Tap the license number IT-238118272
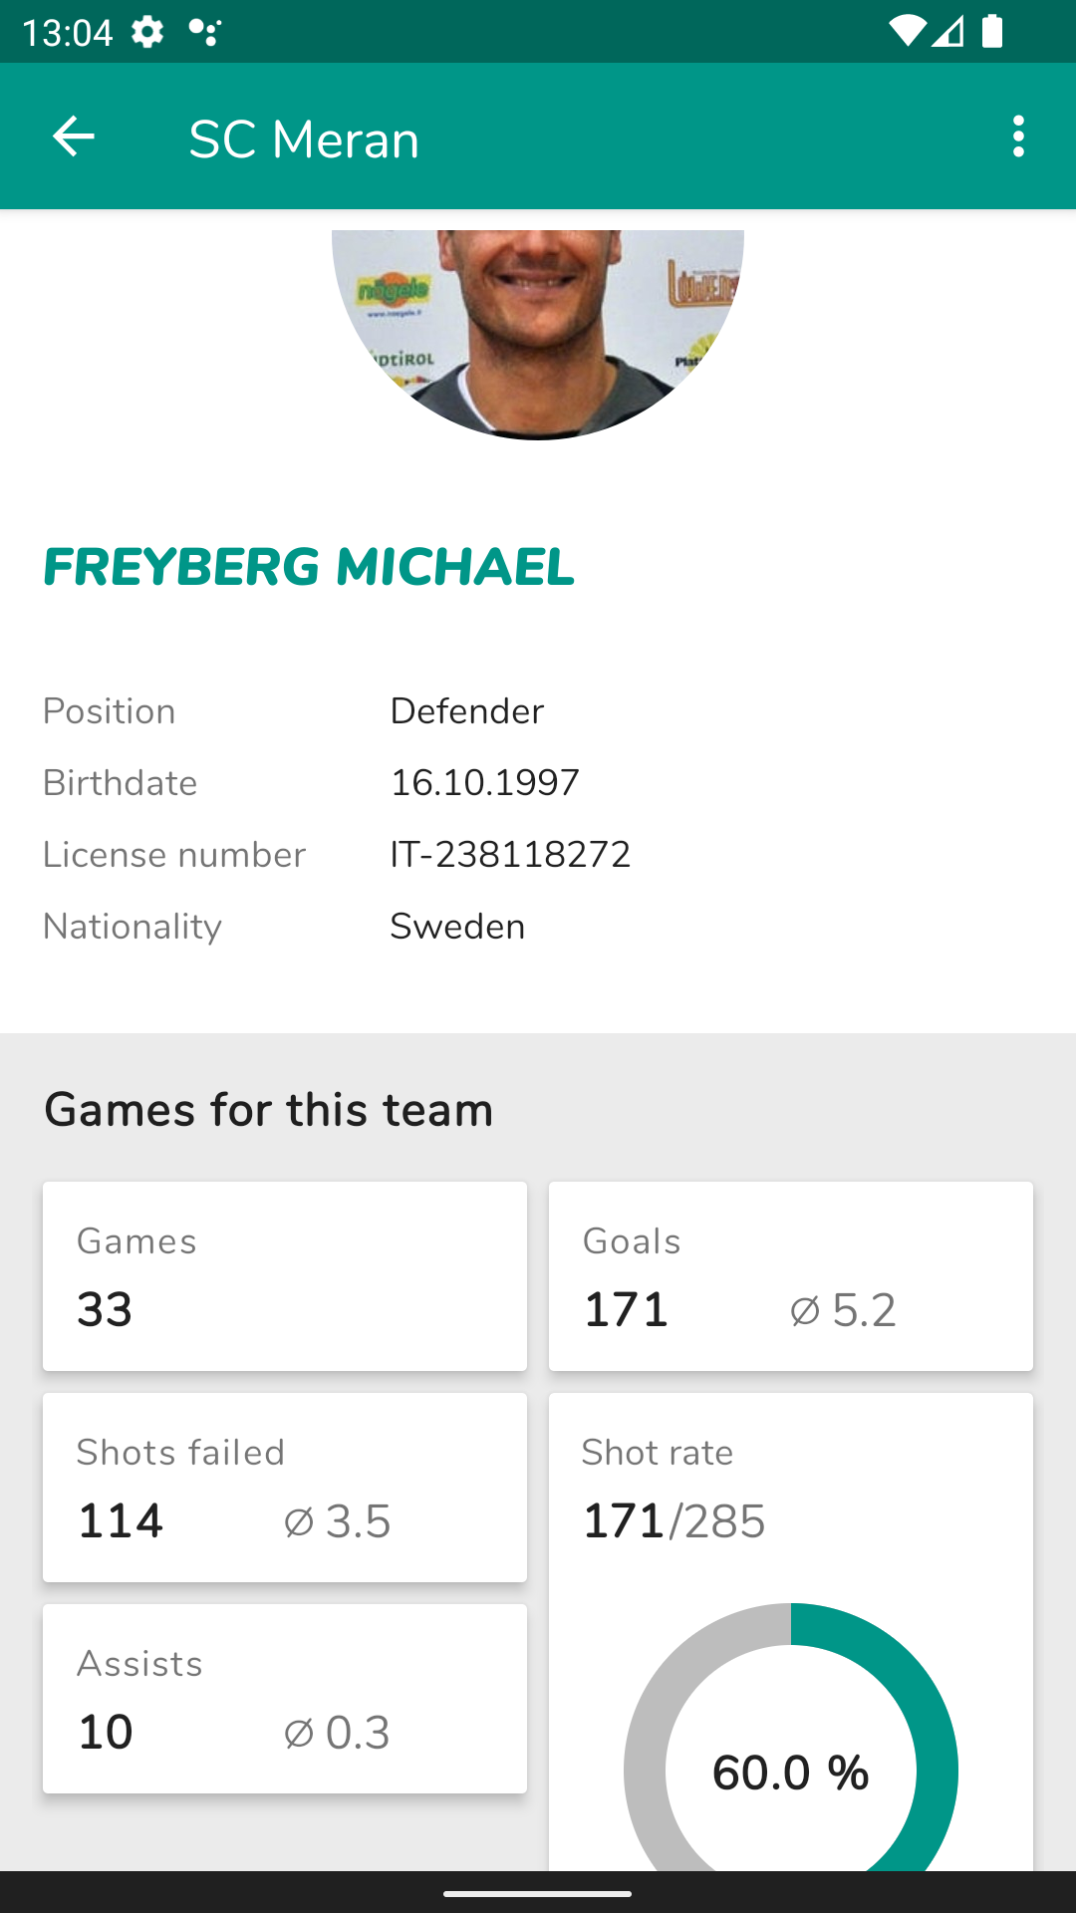The height and width of the screenshot is (1913, 1076). pyautogui.click(x=510, y=855)
